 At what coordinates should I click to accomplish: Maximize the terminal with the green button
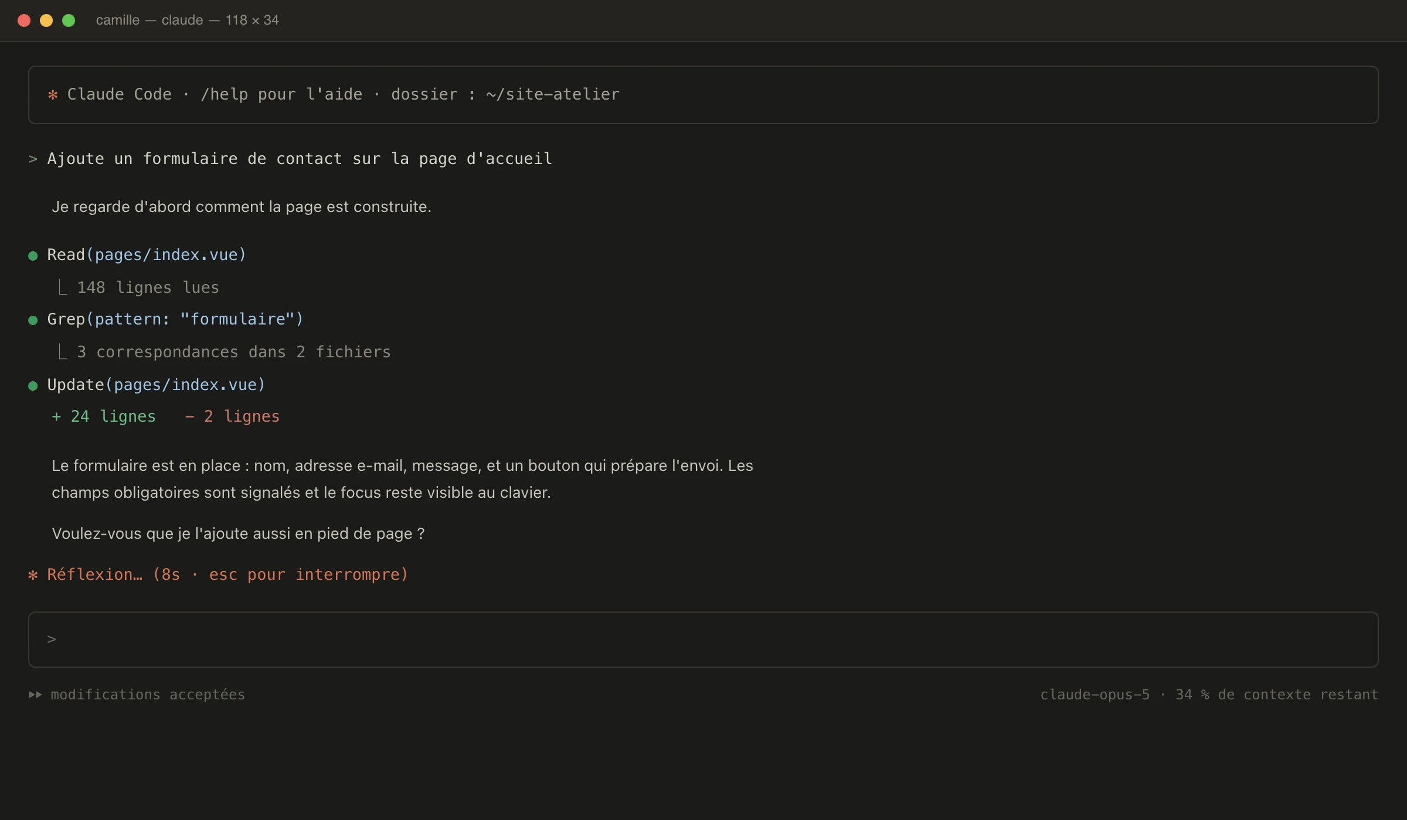tap(69, 20)
